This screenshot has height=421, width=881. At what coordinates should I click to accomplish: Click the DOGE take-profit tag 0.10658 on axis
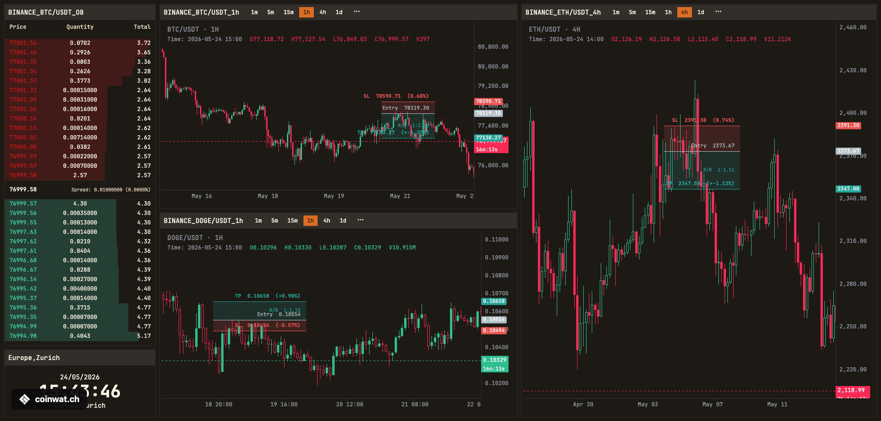494,301
